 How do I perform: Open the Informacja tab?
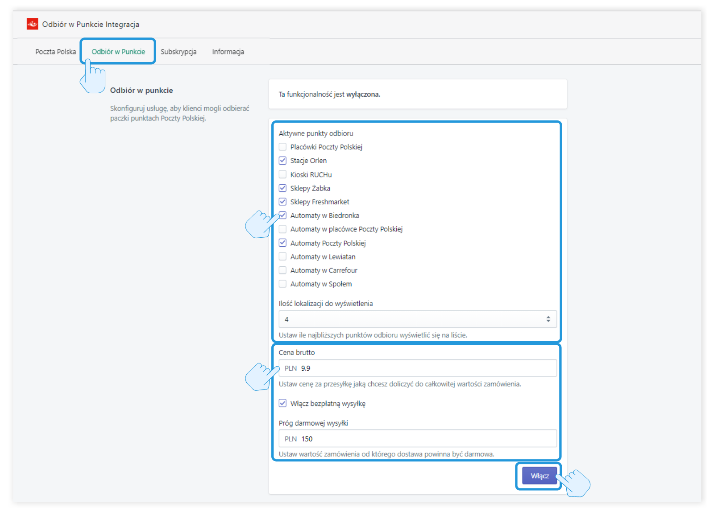coord(228,52)
